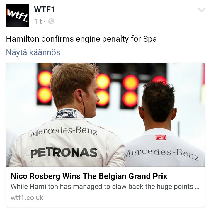Select the "Hamilton confirms engine penalty" post text
211x210 pixels.
point(81,39)
